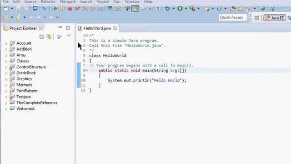Toggle Show Whitespace Characters pilcrow button

158,9
